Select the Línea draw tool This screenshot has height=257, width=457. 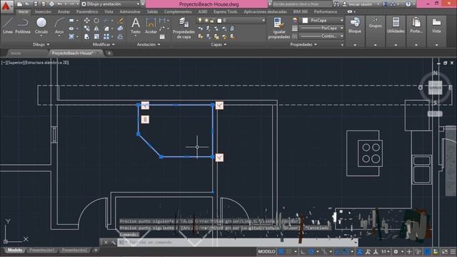8,26
